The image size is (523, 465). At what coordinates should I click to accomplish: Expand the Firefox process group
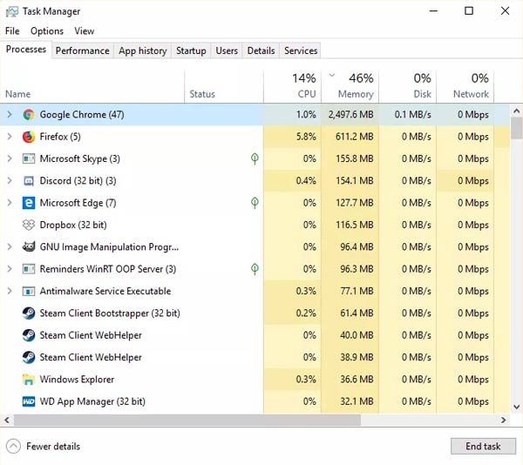10,137
